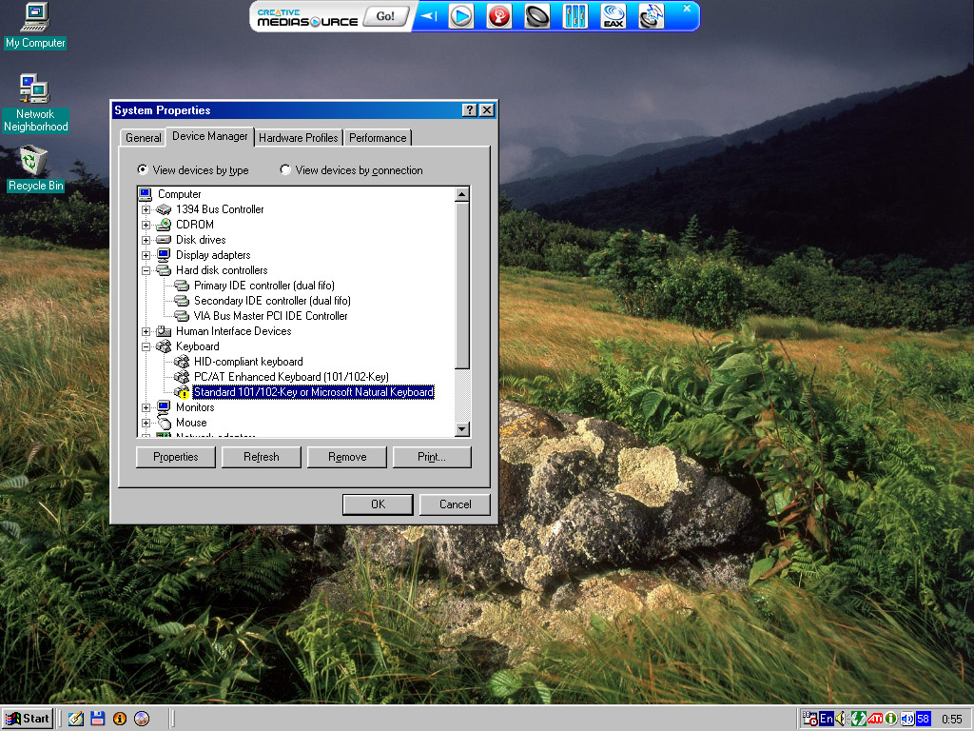Click the En language indicator in tray
The width and height of the screenshot is (974, 731).
[x=827, y=719]
